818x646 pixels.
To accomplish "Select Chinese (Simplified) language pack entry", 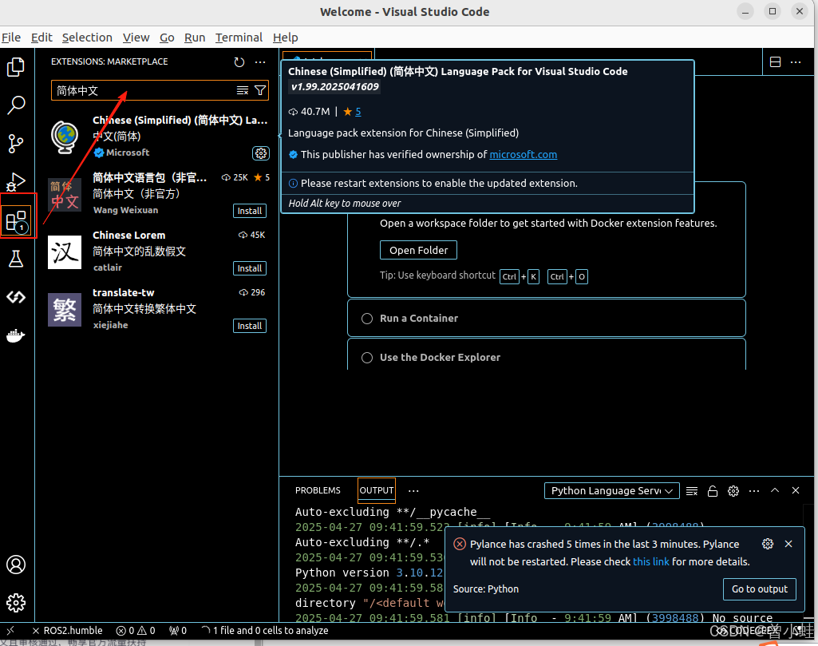I will (157, 137).
